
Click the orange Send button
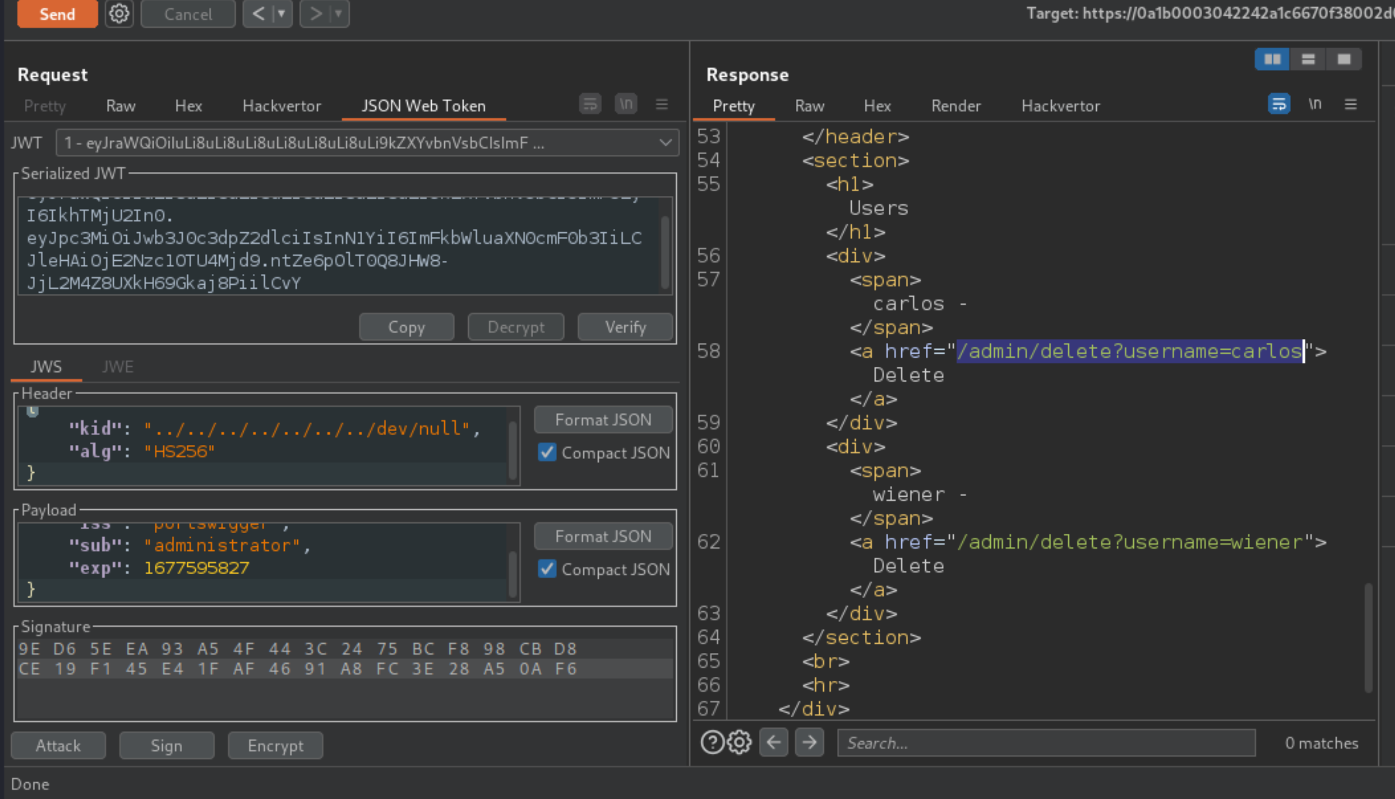[57, 14]
